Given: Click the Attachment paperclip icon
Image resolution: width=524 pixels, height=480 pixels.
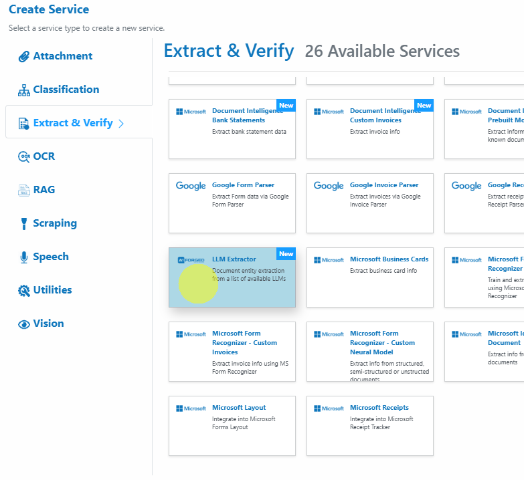Looking at the screenshot, I should (x=23, y=56).
